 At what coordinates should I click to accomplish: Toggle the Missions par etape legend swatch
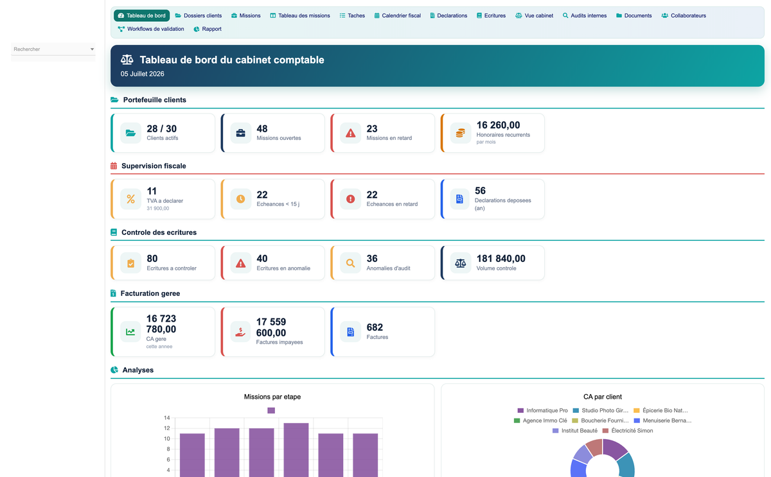coord(271,410)
